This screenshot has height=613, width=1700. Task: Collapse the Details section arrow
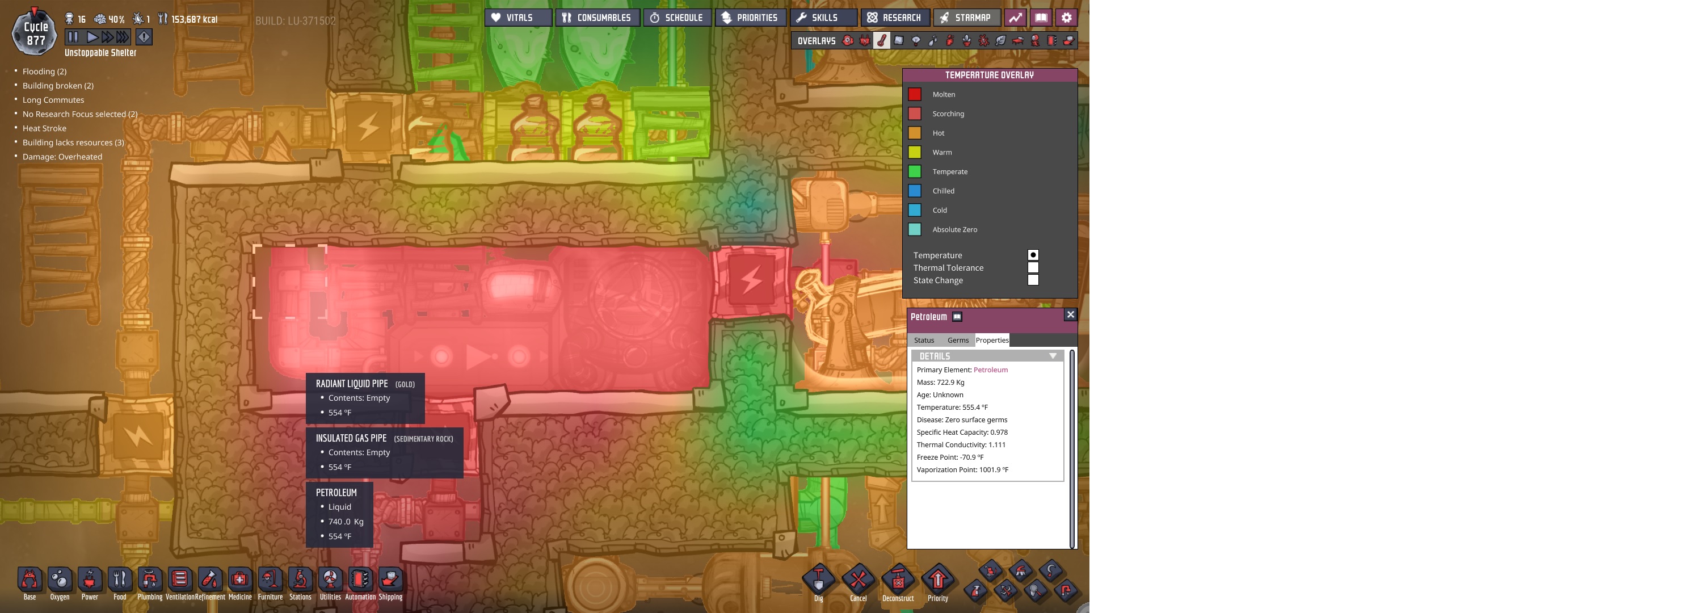pyautogui.click(x=1053, y=356)
